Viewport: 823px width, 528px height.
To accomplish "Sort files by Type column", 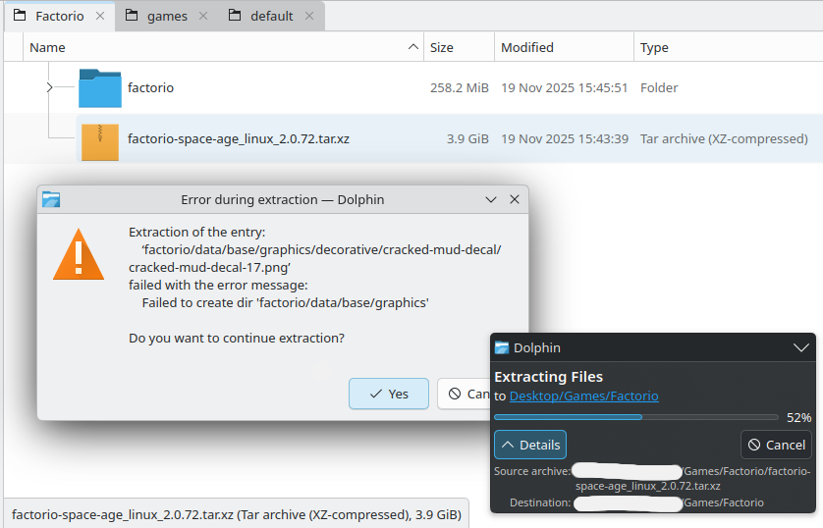I will tap(729, 47).
